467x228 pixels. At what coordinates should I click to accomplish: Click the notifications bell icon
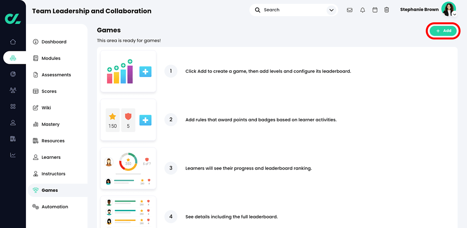click(x=362, y=10)
